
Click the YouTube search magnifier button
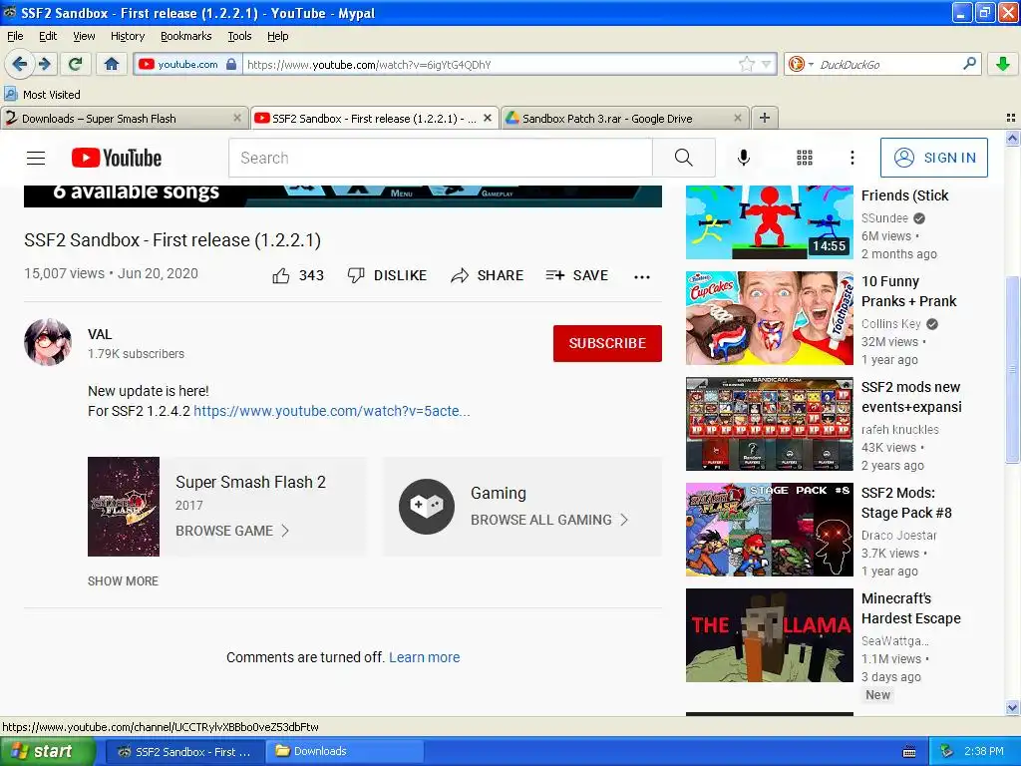(684, 158)
